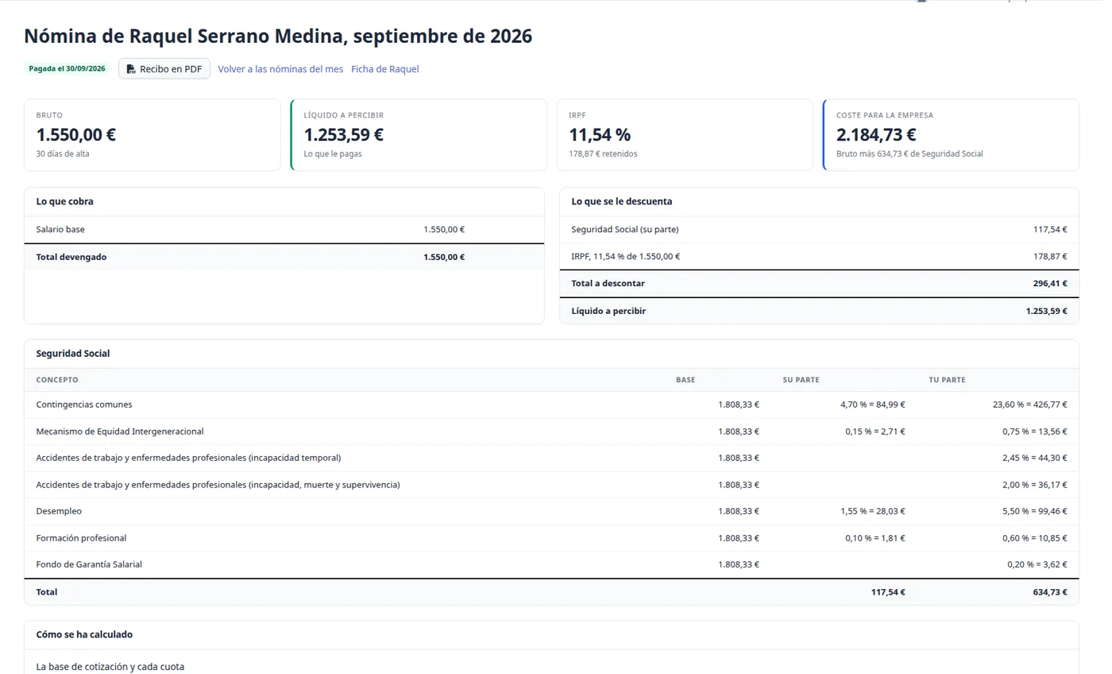Click the value 4,70 % = 84,99 €
This screenshot has height=674, width=1112.
tap(873, 405)
